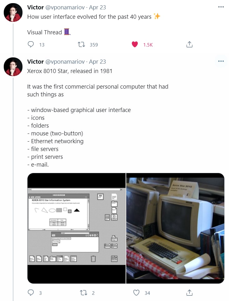Open the Apr 23 timestamp of Xerox tweet
The width and height of the screenshot is (229, 301).
point(97,62)
